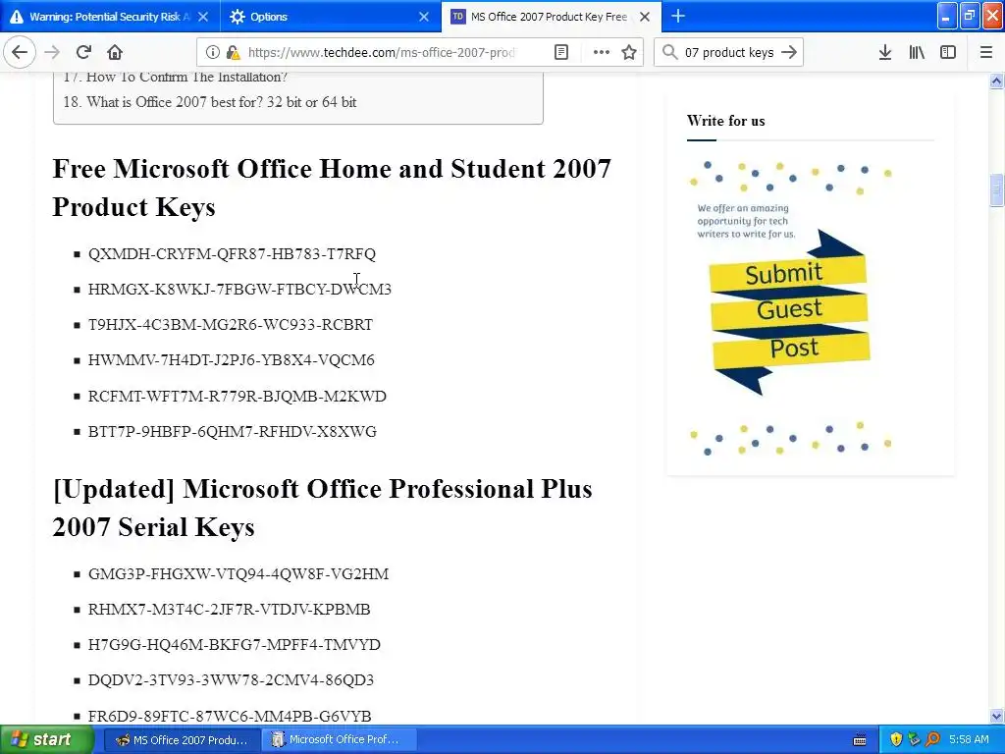Click the Home and Student 2007 heading
This screenshot has width=1005, height=754.
coord(332,188)
